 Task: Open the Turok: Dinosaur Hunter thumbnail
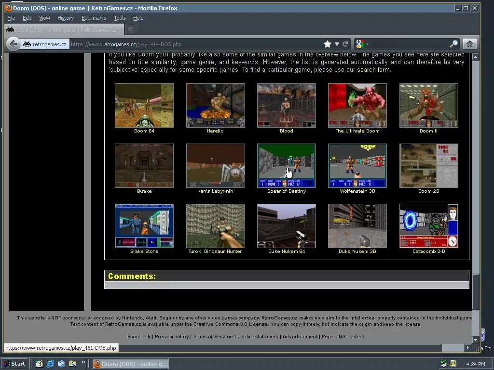coord(215,226)
